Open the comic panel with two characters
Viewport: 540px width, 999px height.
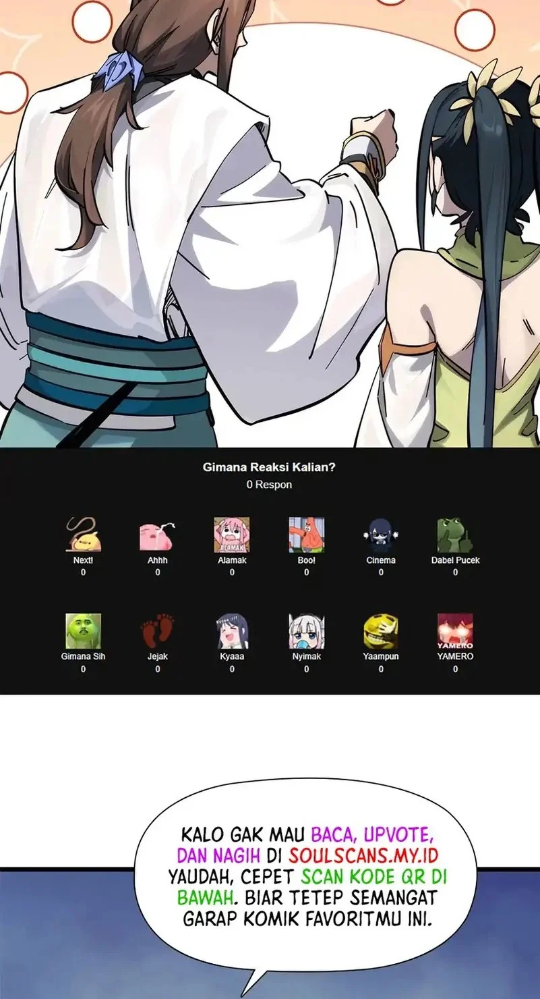click(270, 223)
